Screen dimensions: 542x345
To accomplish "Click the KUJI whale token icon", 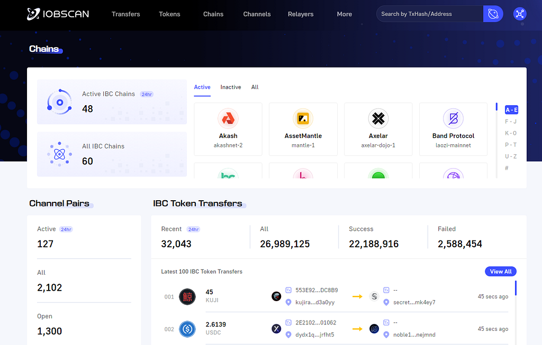I will click(x=187, y=296).
